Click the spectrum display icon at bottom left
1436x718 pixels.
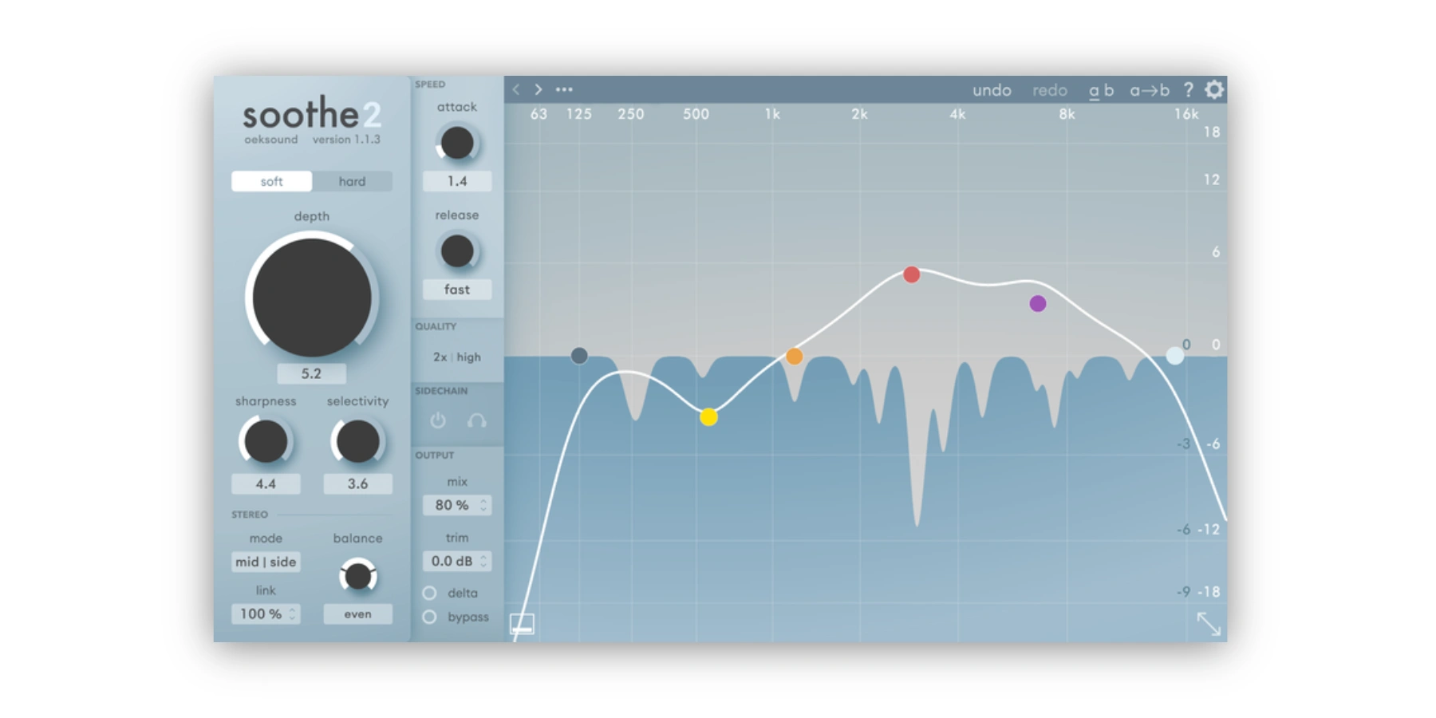tap(522, 624)
